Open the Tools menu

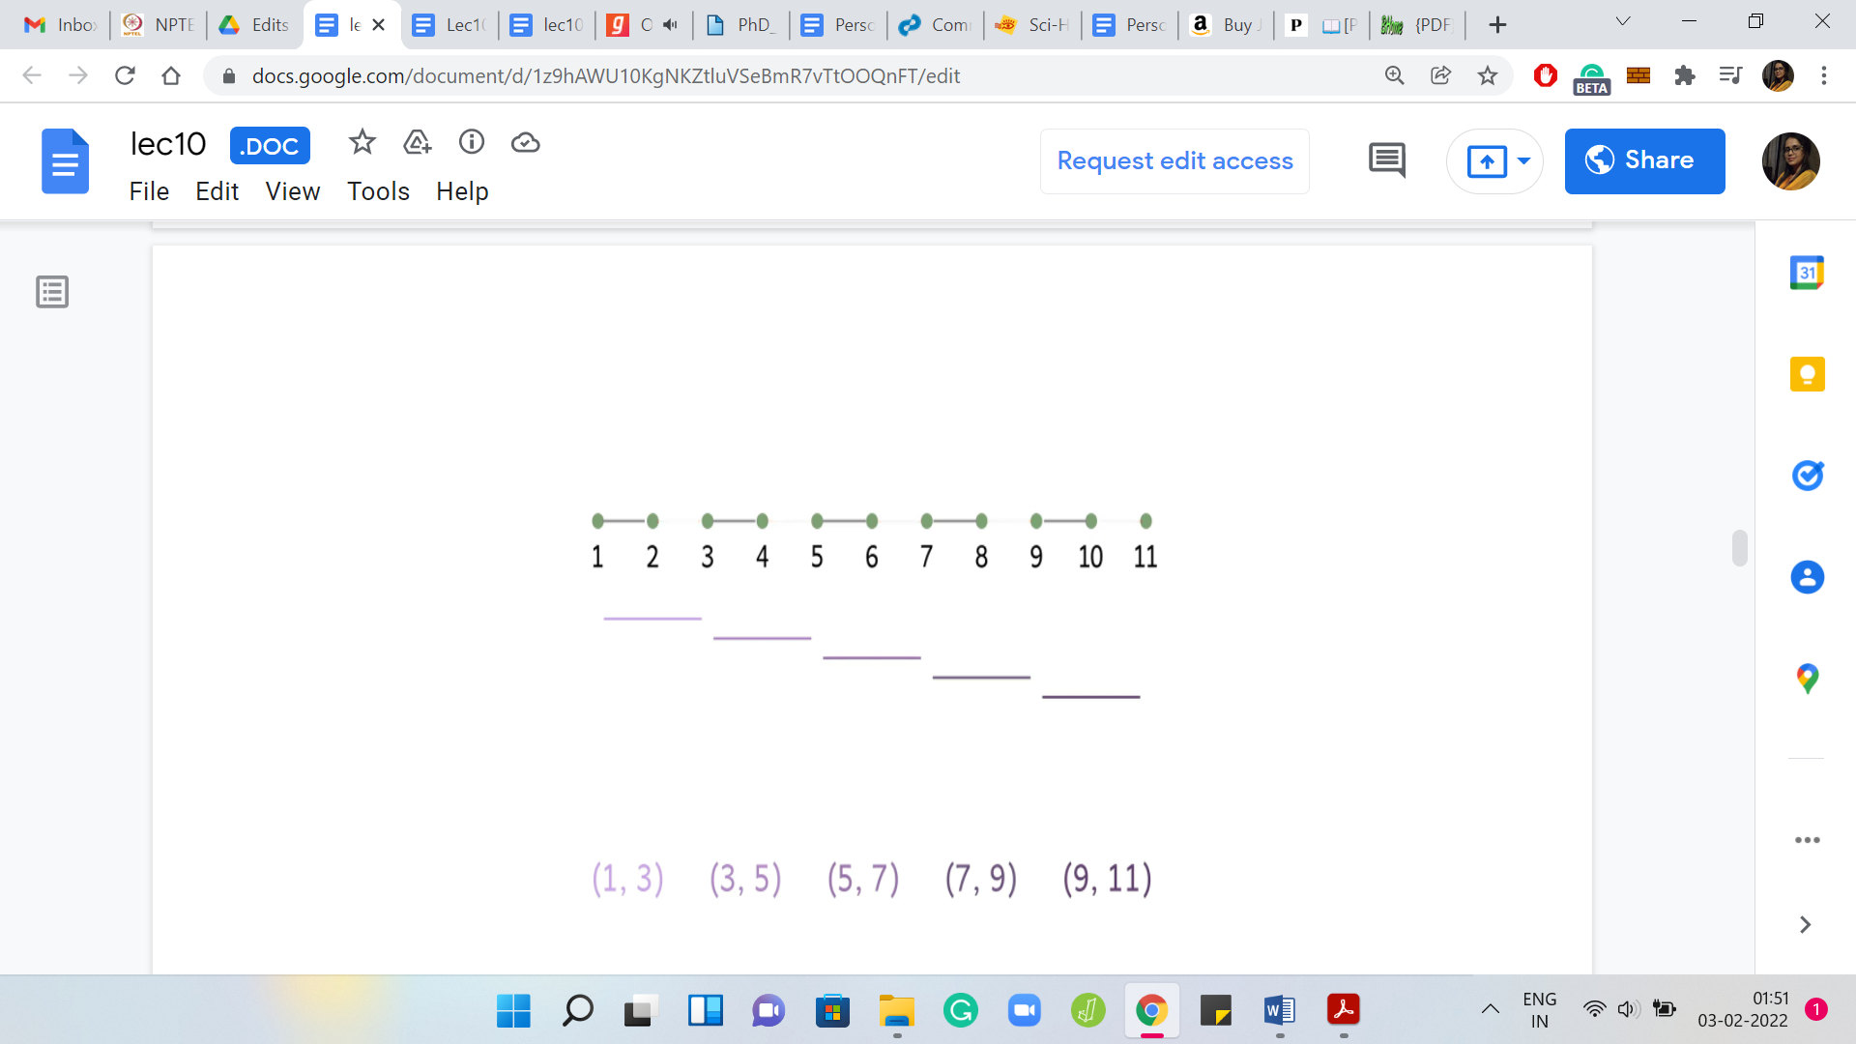378,191
